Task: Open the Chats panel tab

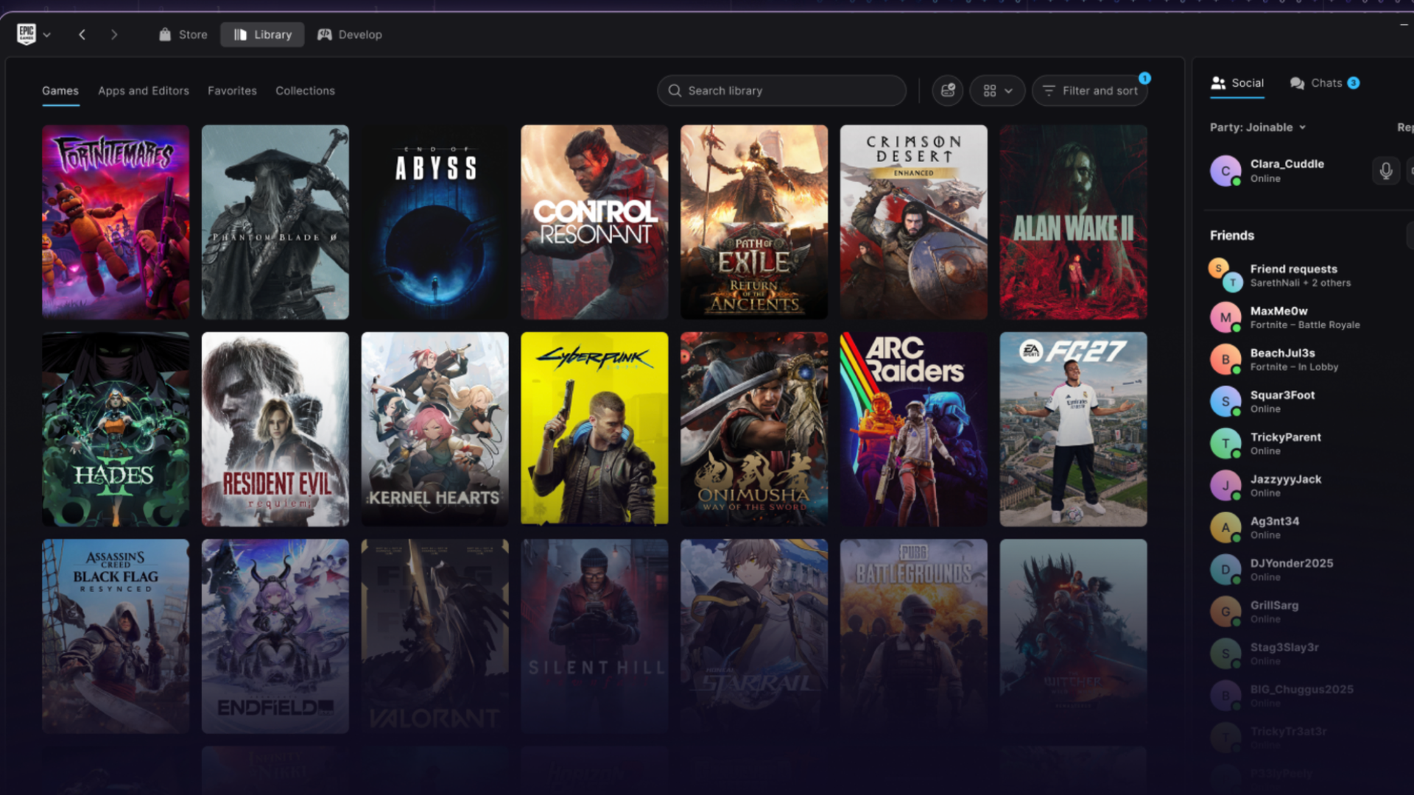Action: point(1325,83)
